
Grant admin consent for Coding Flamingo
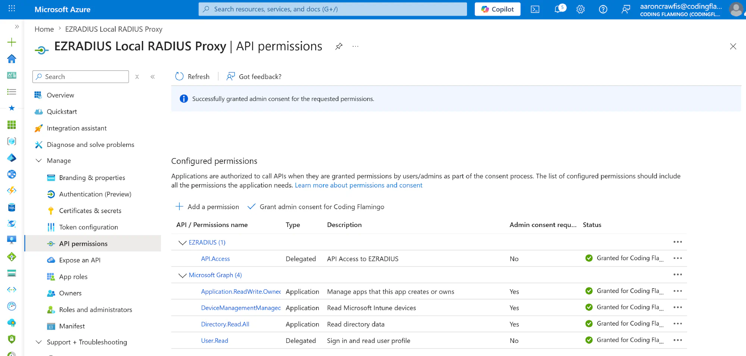(316, 207)
